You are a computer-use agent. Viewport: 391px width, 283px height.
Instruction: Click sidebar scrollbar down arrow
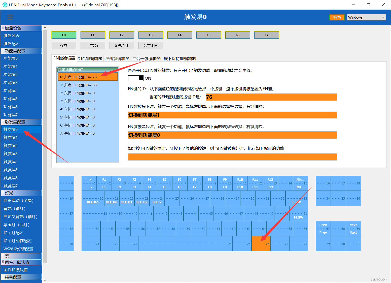45,280
